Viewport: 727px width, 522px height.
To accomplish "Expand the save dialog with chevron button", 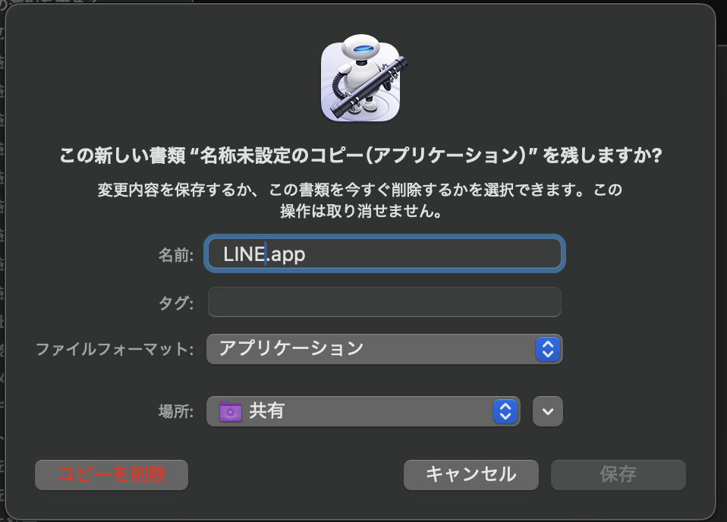I will tap(548, 411).
